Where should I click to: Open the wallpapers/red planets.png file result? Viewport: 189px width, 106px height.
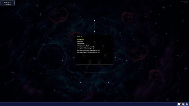click(x=88, y=52)
